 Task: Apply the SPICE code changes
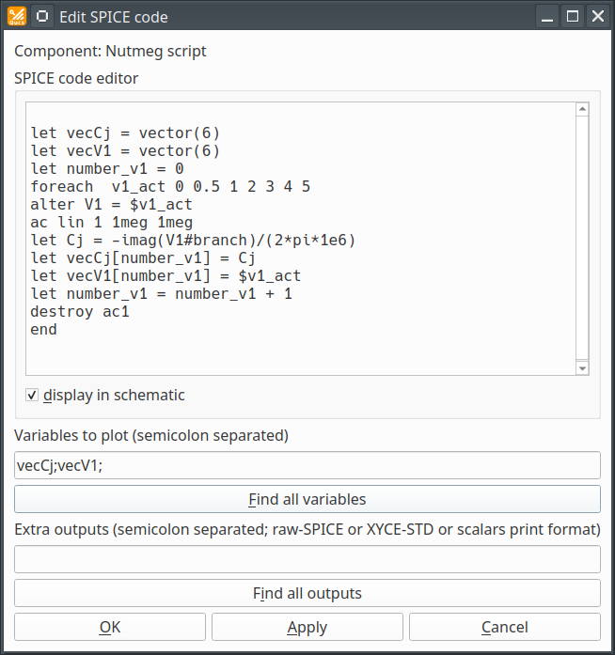pyautogui.click(x=307, y=627)
